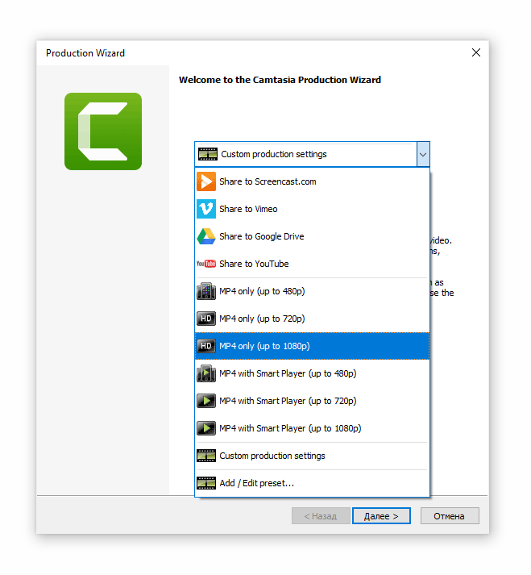Click the mobile device icon for 480p MP4
This screenshot has height=575, width=531.
(206, 291)
